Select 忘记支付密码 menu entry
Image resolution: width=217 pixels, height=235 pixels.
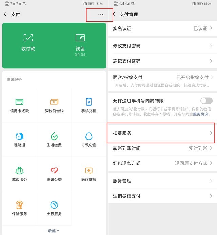[x=163, y=61]
